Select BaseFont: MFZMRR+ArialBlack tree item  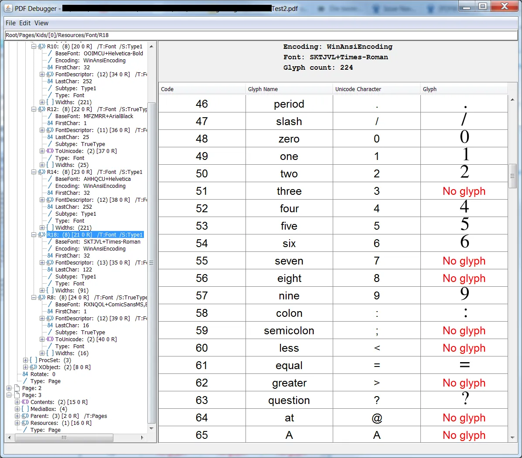pyautogui.click(x=94, y=116)
